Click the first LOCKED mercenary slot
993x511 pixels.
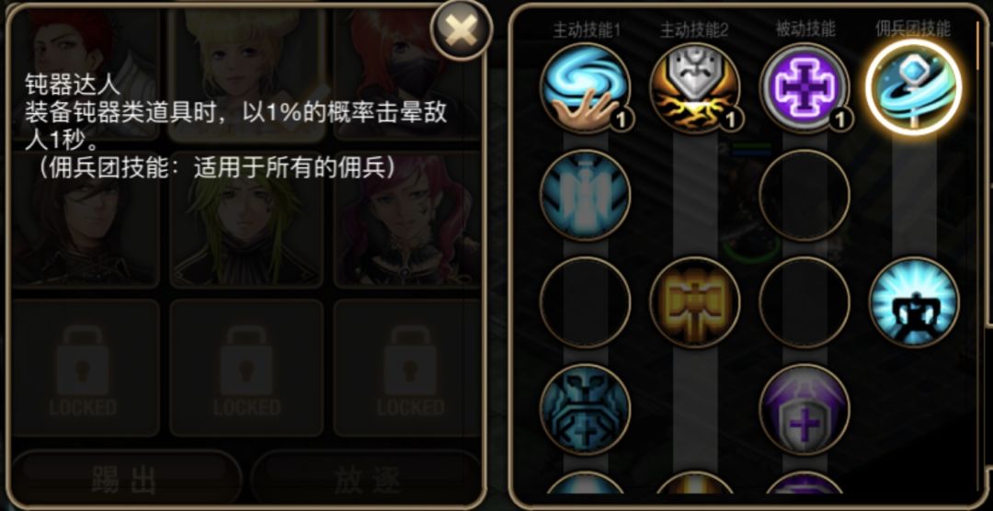click(x=86, y=368)
